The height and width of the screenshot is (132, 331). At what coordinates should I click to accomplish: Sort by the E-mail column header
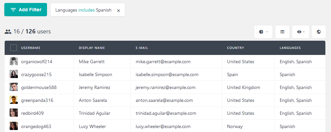point(142,48)
